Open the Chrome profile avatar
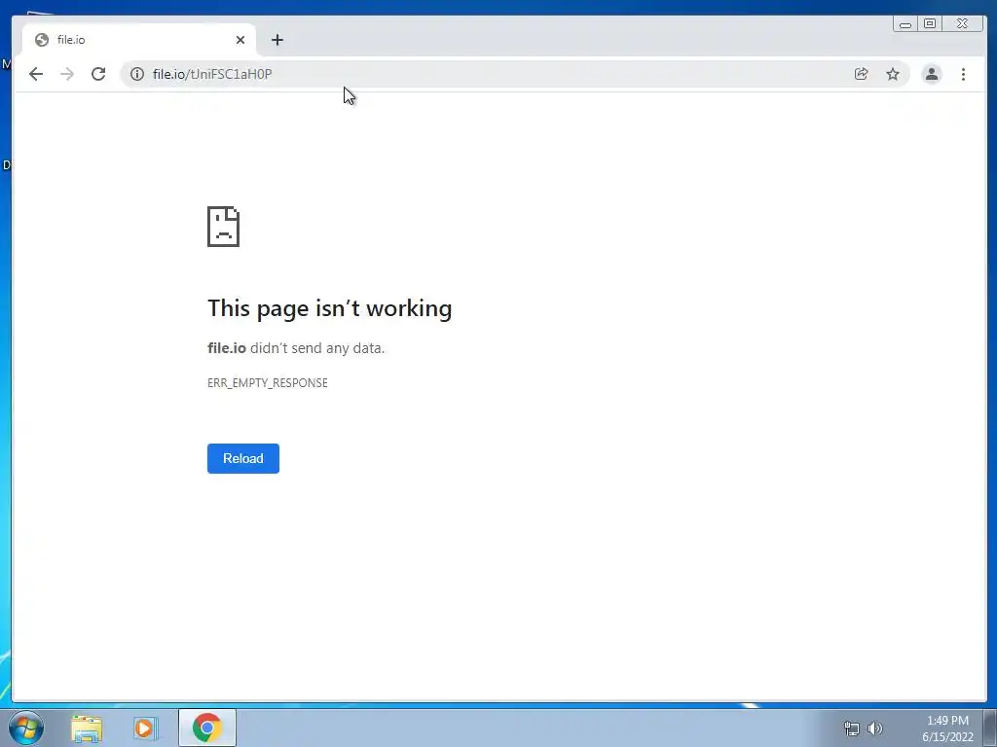The height and width of the screenshot is (747, 997). [932, 74]
